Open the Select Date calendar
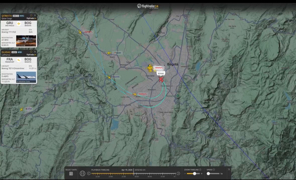Image resolution: width=296 pixels, height=180 pixels. (71, 173)
